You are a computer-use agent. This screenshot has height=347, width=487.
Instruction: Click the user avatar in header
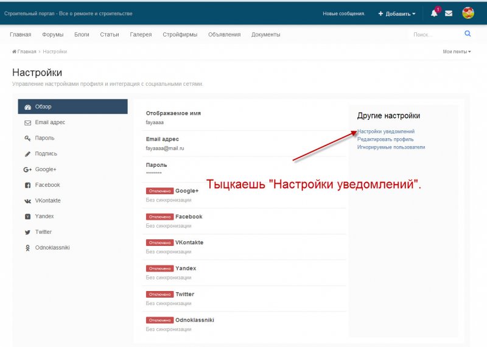tap(468, 13)
